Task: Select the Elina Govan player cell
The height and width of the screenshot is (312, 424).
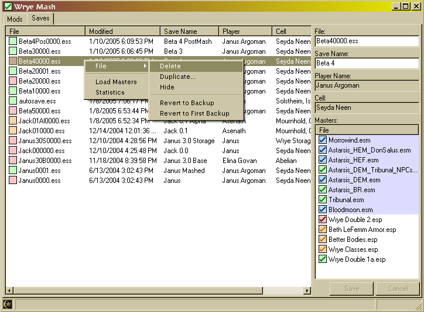Action: (240, 161)
